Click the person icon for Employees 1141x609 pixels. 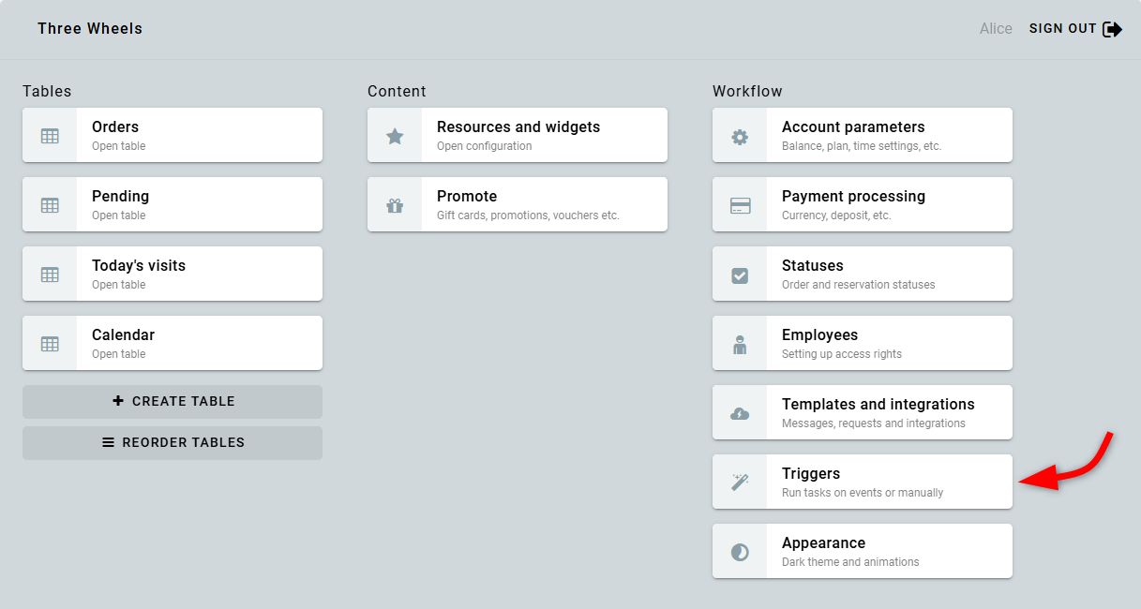740,344
